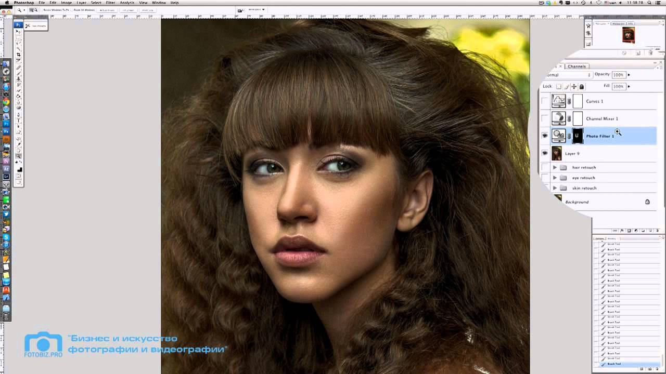Select the Photo Filter 1 layer mask
This screenshot has width=666, height=374.
pyautogui.click(x=578, y=136)
